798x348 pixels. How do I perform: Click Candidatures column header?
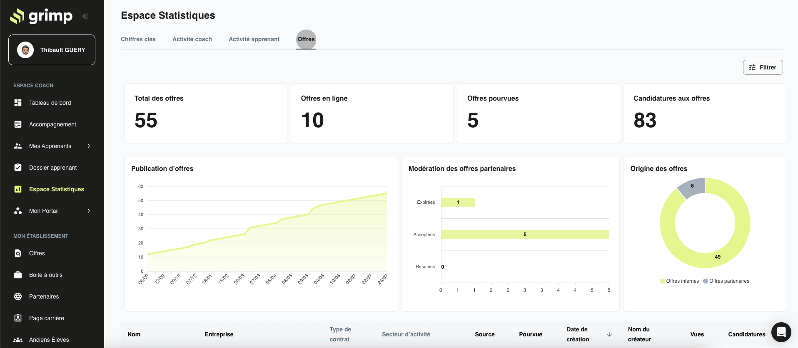point(747,334)
